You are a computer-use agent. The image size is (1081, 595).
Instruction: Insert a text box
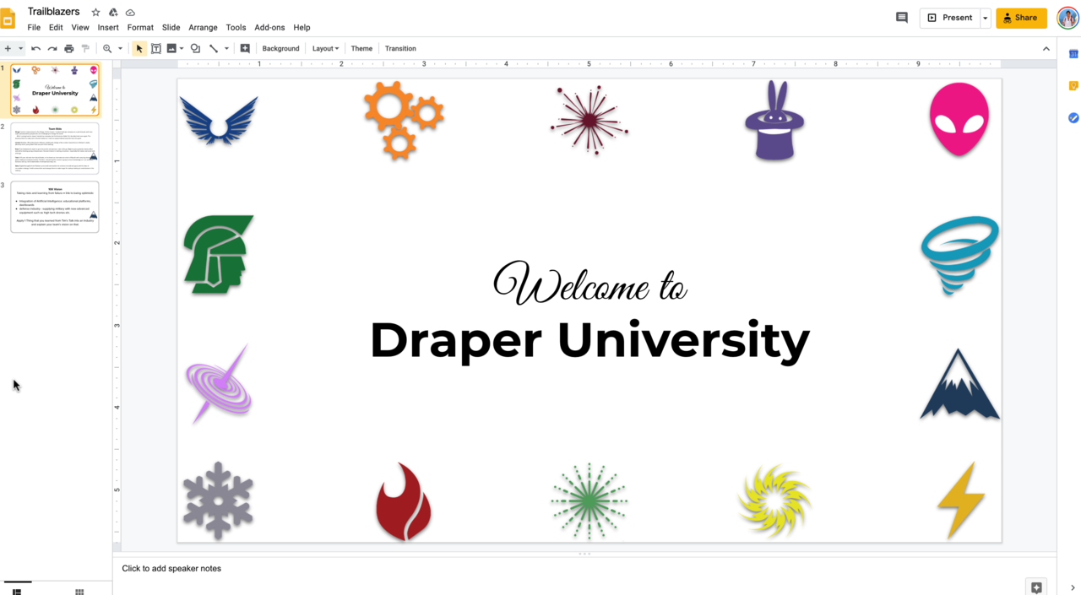(156, 49)
